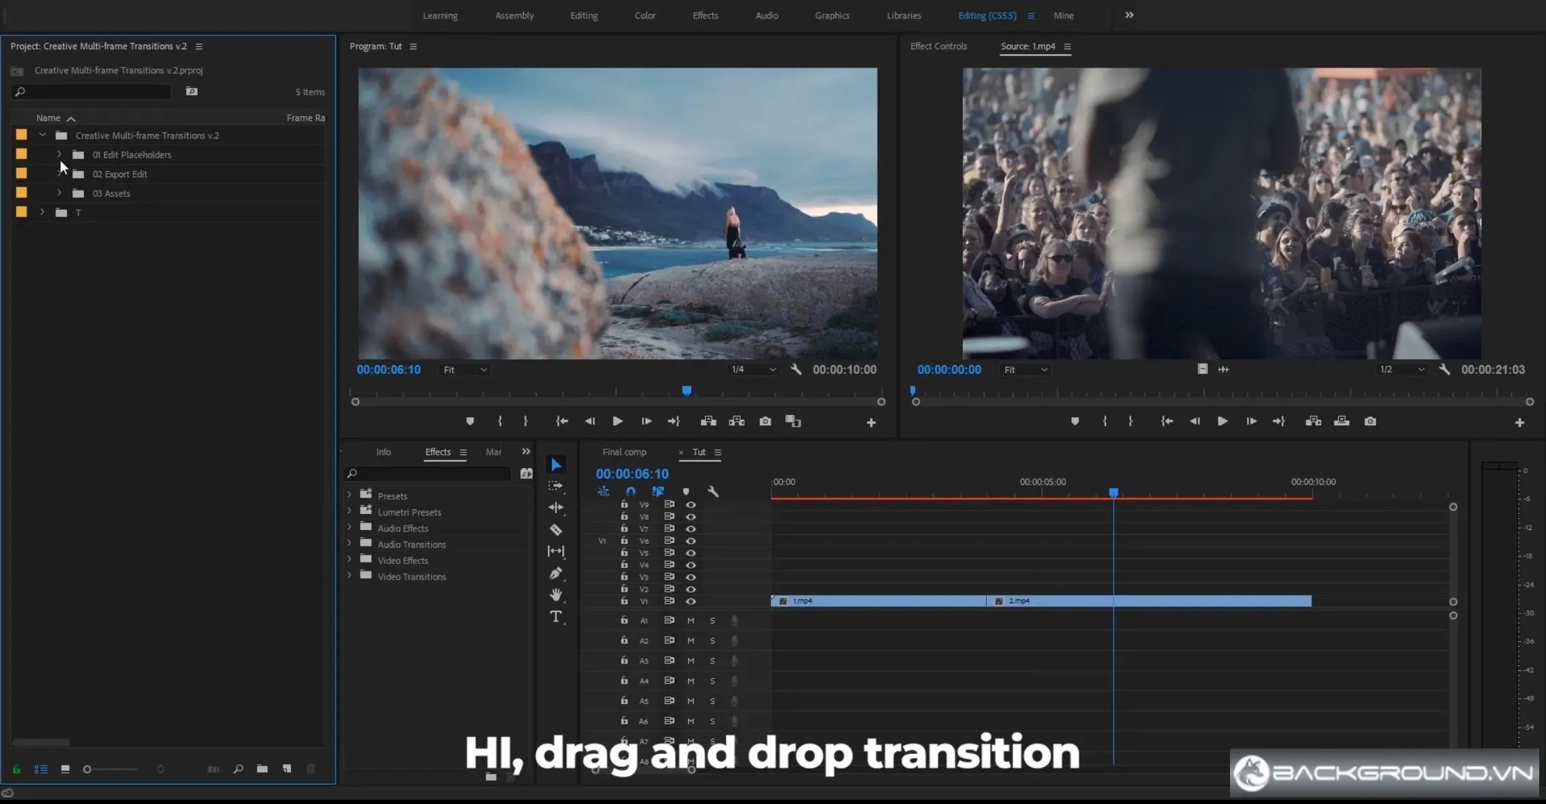Solo audio track A2

[712, 640]
